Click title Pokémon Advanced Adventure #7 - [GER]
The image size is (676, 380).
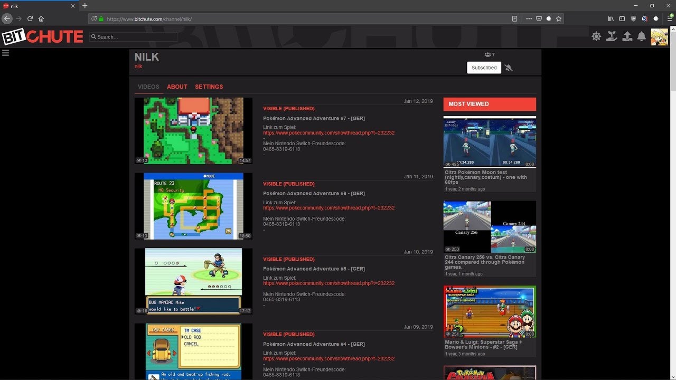tap(314, 118)
